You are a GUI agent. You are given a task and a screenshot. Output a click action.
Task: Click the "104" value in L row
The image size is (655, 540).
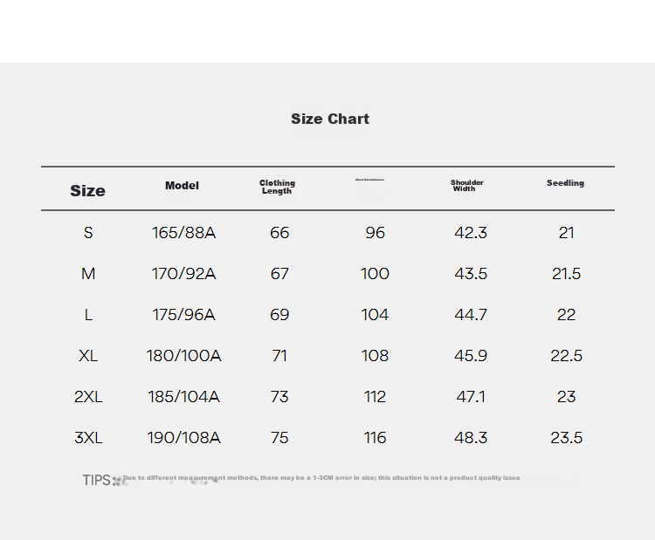(376, 315)
